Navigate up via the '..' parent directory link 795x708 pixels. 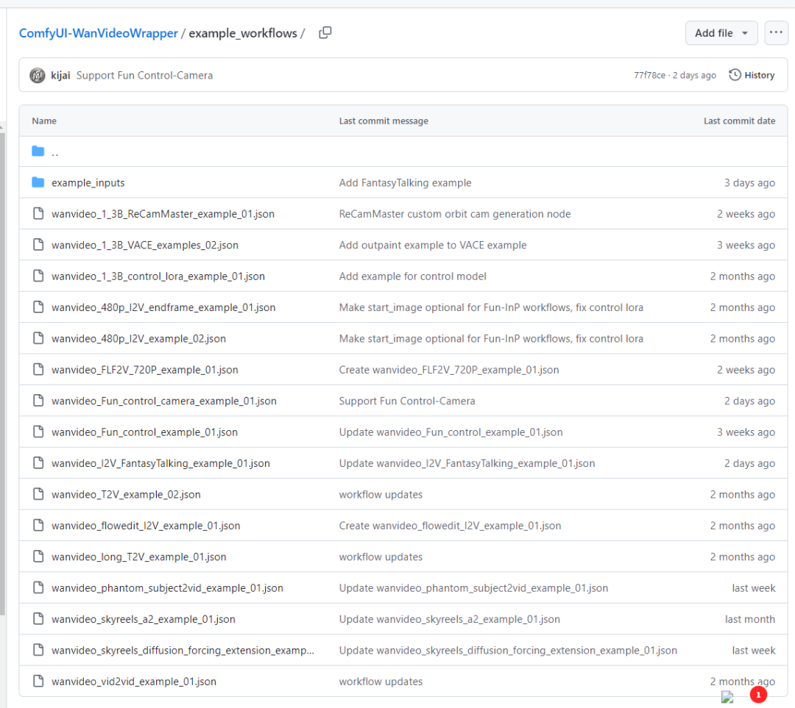point(54,152)
